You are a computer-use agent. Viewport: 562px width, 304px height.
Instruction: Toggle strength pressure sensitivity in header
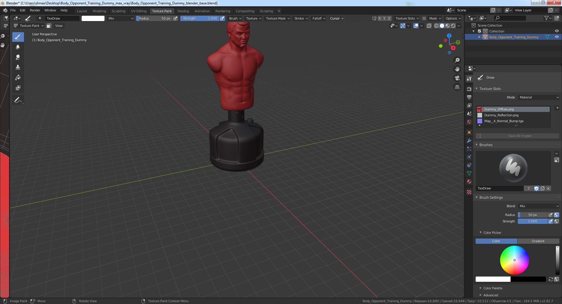click(222, 18)
